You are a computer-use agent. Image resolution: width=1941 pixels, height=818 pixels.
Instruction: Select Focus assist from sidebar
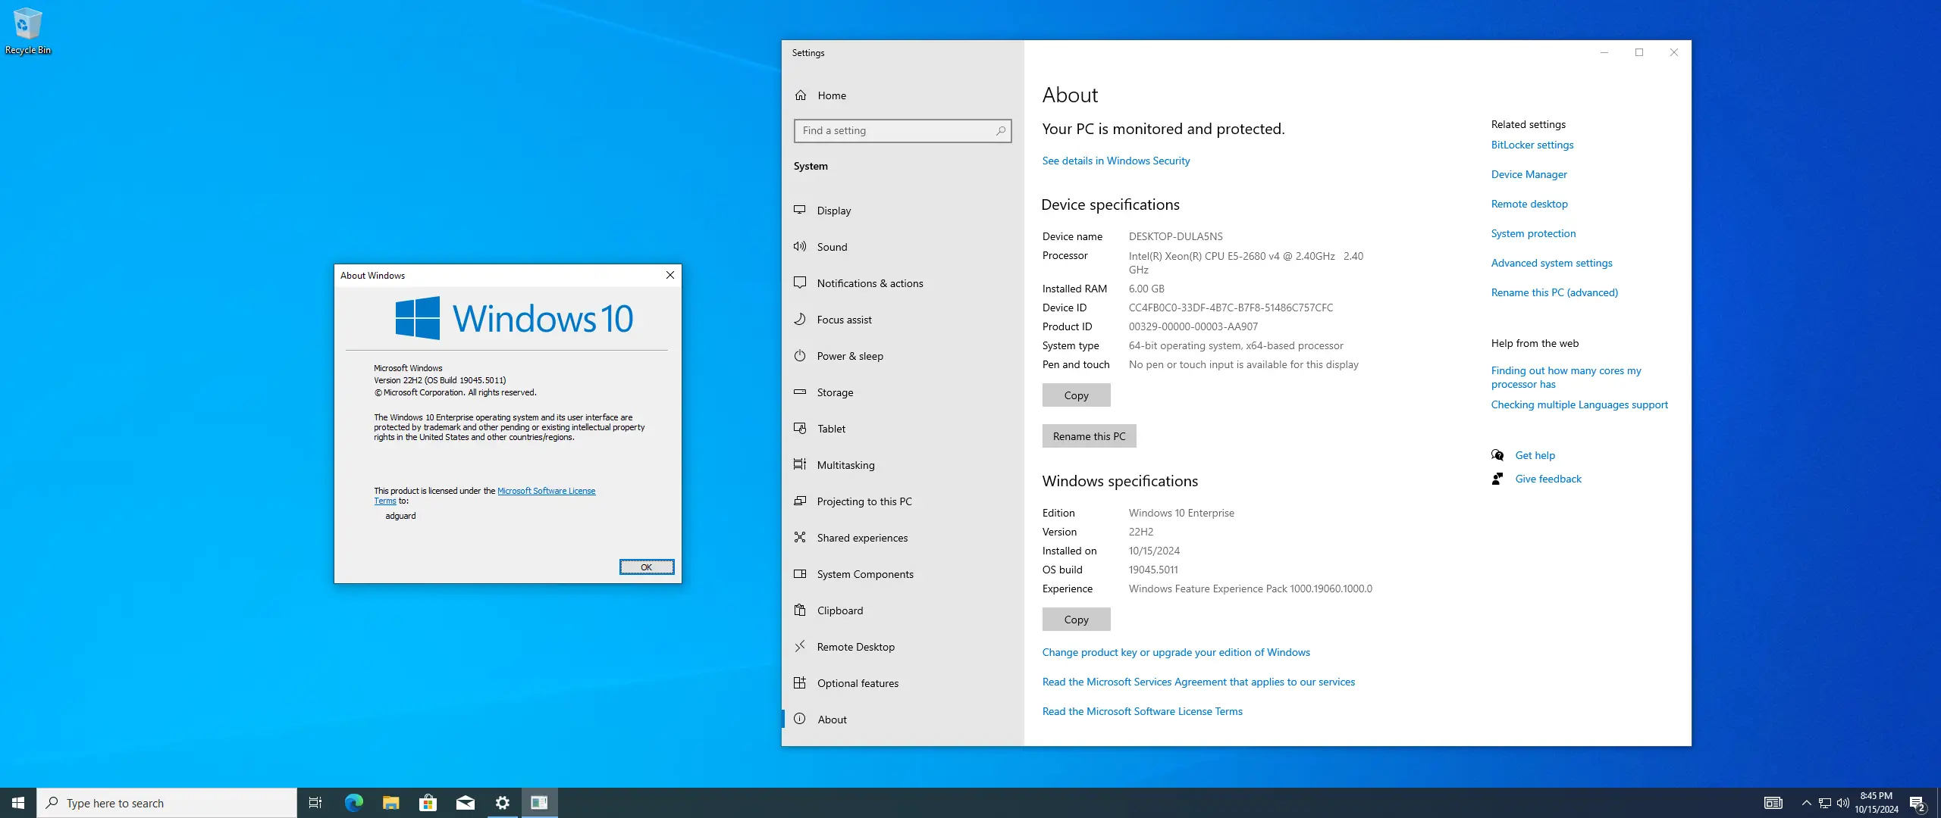(x=844, y=320)
